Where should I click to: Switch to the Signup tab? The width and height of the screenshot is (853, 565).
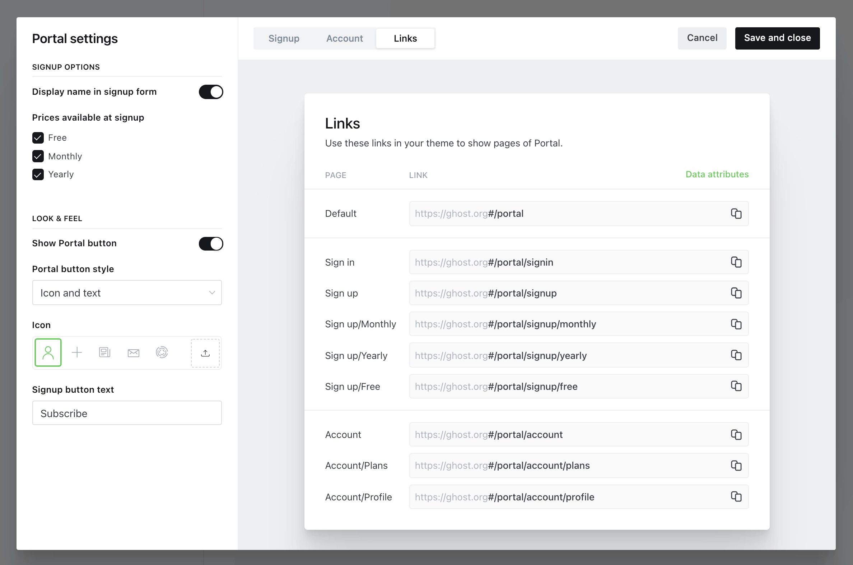(x=283, y=38)
